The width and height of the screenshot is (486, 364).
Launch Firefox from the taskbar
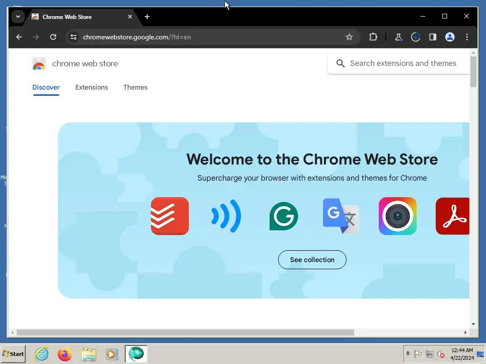[x=65, y=354]
